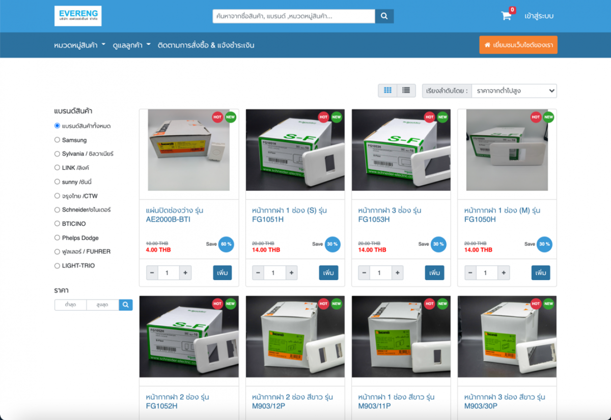The image size is (611, 420).
Task: Filter by BTICINO brand
Action: 58,224
